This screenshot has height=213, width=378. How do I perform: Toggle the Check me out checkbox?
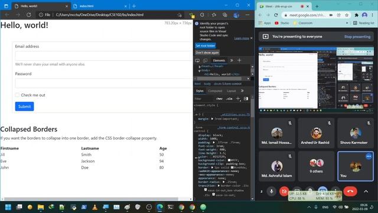(17, 95)
